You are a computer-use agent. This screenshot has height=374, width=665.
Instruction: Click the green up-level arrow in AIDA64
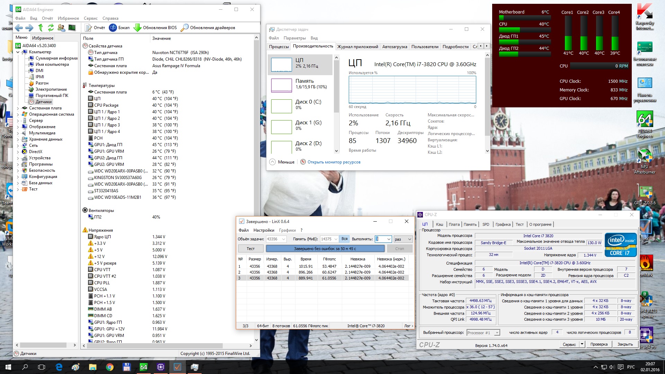41,28
